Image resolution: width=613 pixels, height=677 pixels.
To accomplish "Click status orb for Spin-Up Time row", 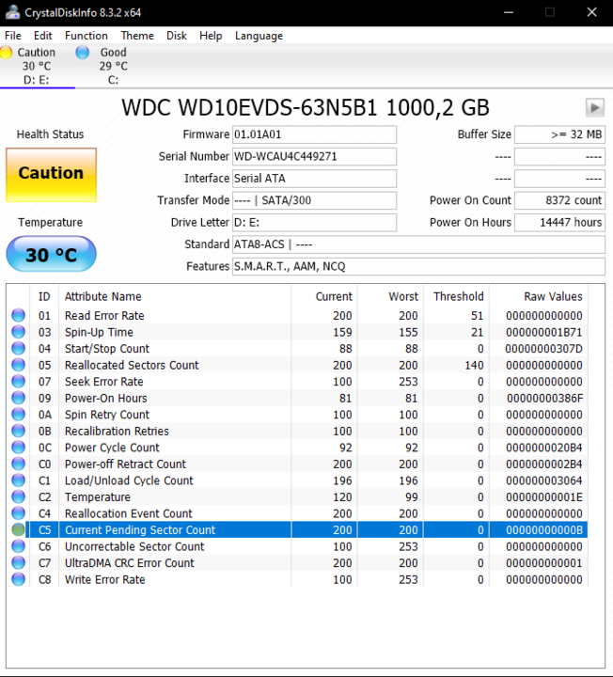I will click(x=18, y=332).
